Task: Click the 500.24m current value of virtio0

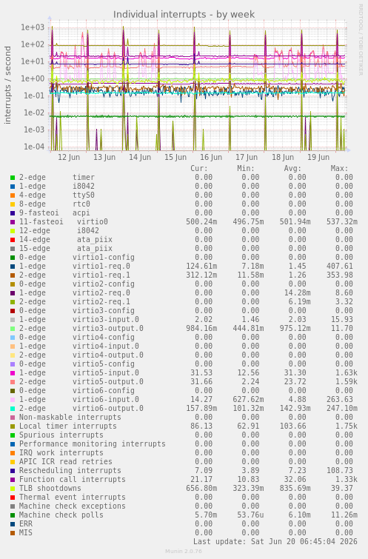Action: pos(201,221)
